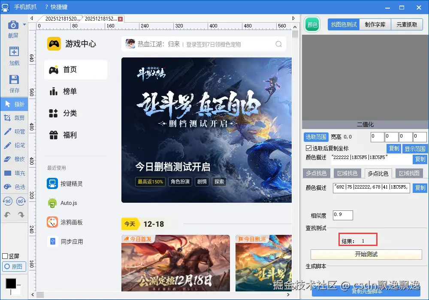
Task: Open the 多点比色 tab
Action: click(378, 173)
